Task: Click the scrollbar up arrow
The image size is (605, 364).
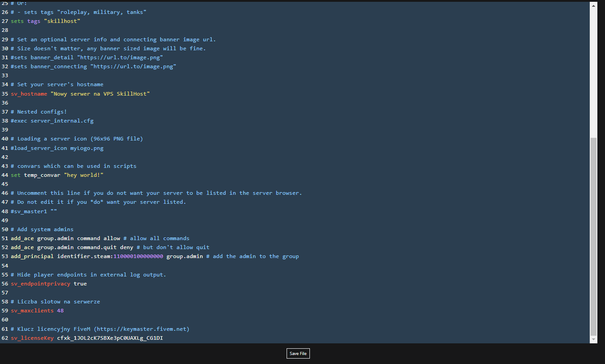Action: 593,5
